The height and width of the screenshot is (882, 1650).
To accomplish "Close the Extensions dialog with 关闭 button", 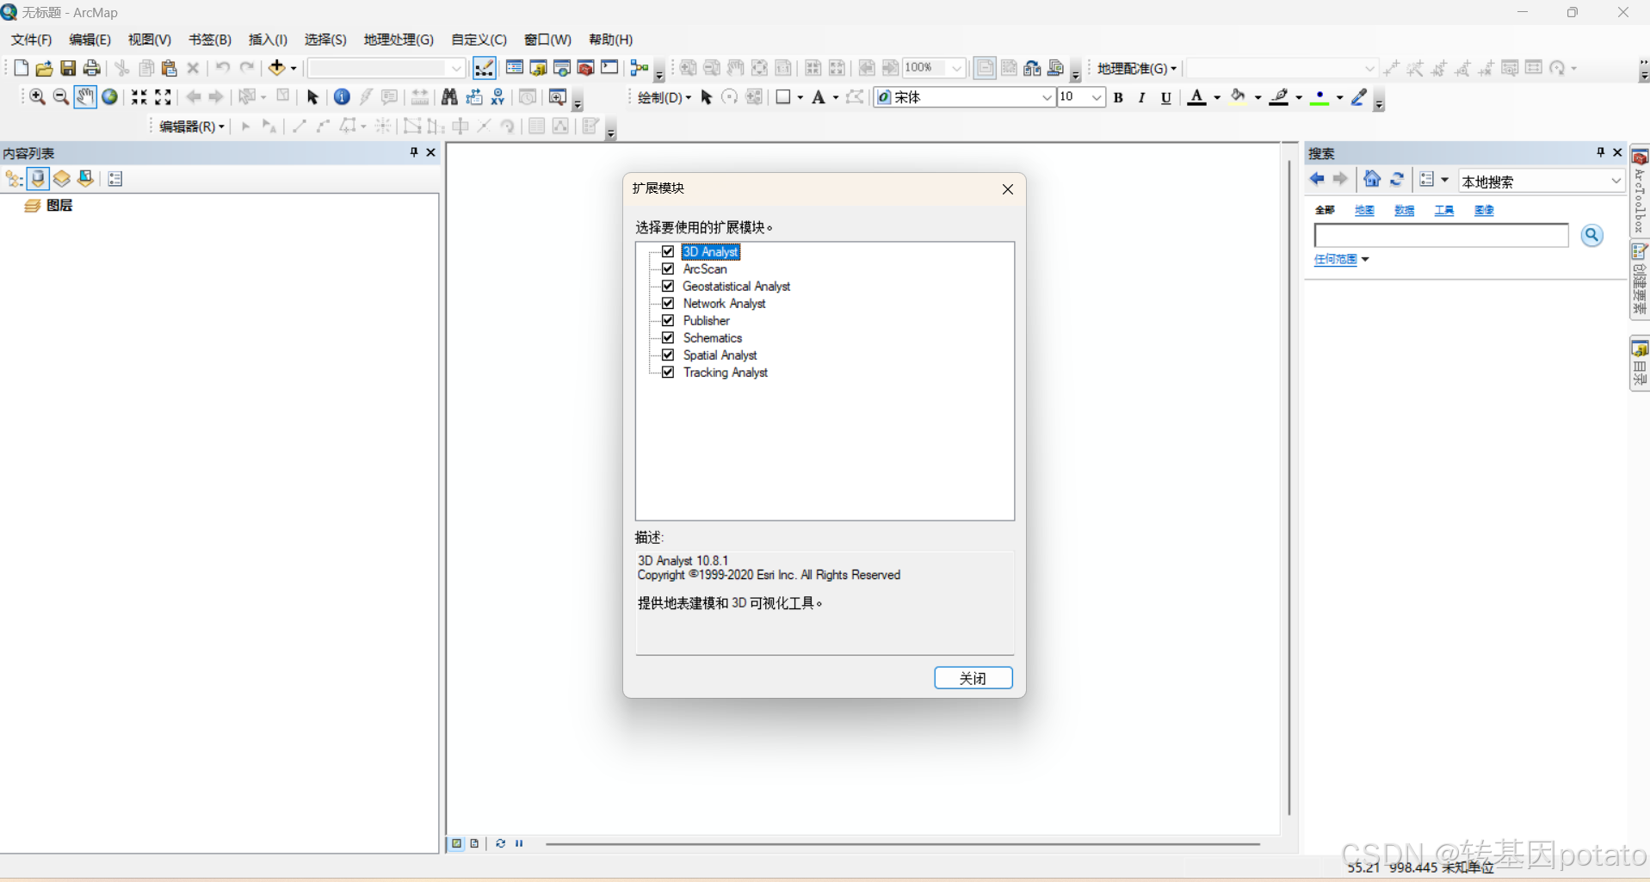I will (x=973, y=678).
